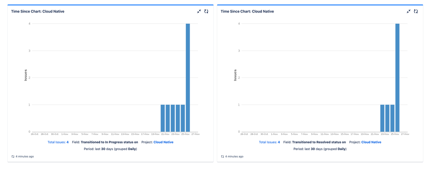The height and width of the screenshot is (172, 430).
Task: Minimize the In Progress Time Since Chart gadget
Action: click(x=199, y=11)
